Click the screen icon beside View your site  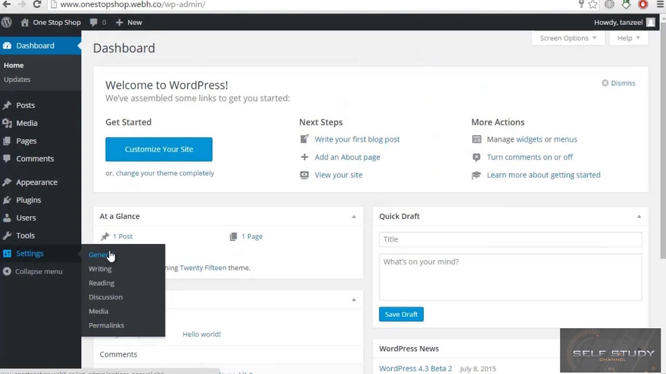304,175
